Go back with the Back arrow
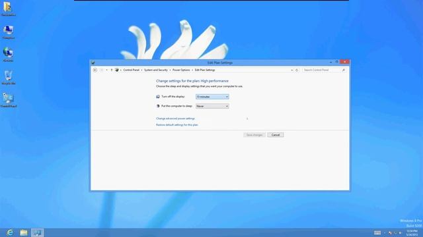The image size is (423, 237). coord(95,70)
